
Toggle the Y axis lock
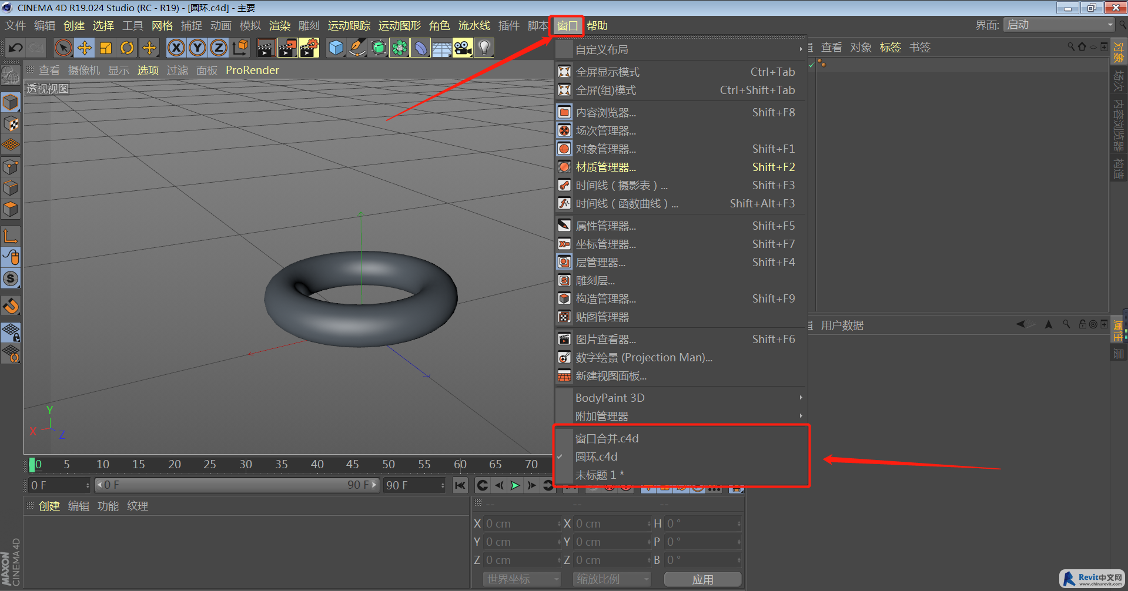click(x=198, y=48)
